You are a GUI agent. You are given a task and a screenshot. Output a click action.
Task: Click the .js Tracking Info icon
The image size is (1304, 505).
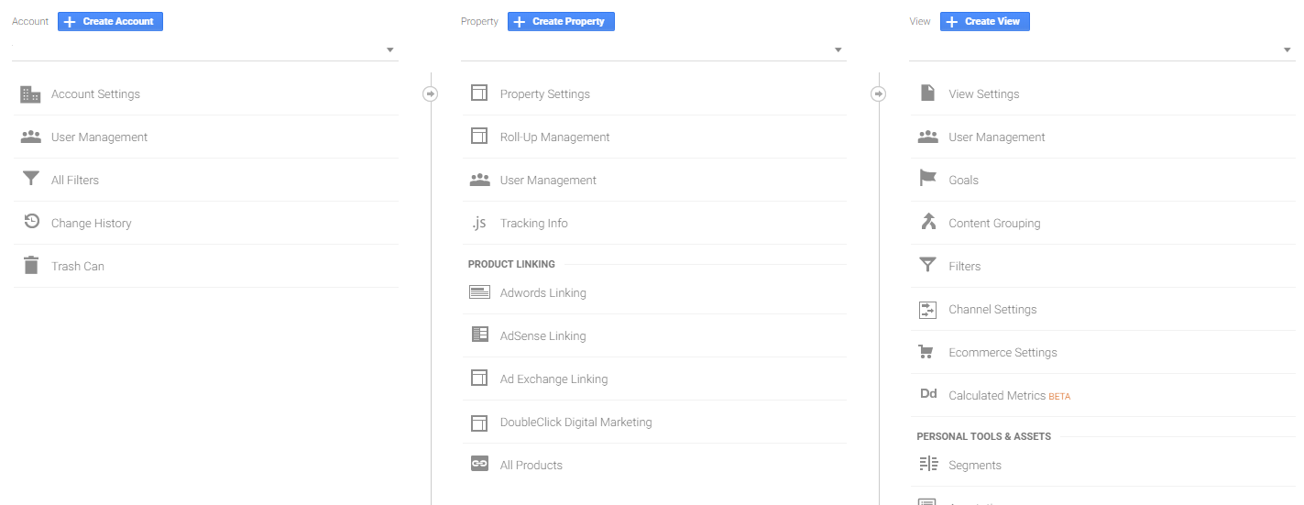click(479, 223)
